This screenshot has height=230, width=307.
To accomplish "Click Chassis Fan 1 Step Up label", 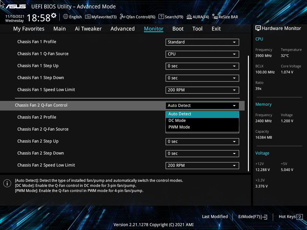I will point(38,66).
